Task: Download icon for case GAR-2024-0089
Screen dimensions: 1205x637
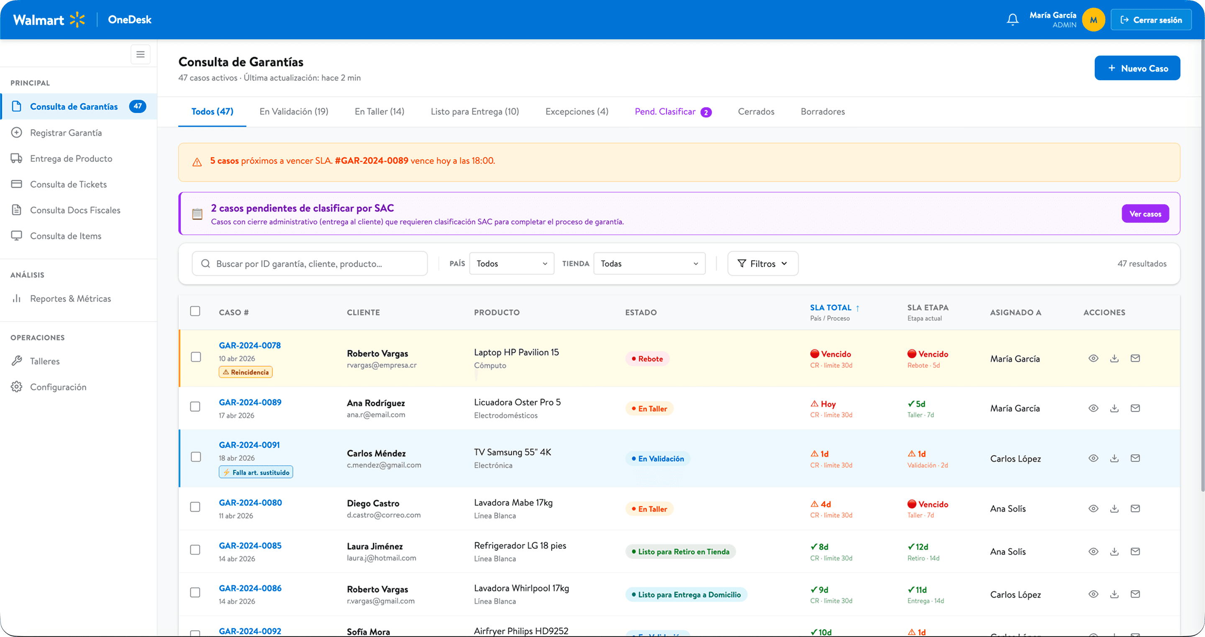Action: (1114, 408)
